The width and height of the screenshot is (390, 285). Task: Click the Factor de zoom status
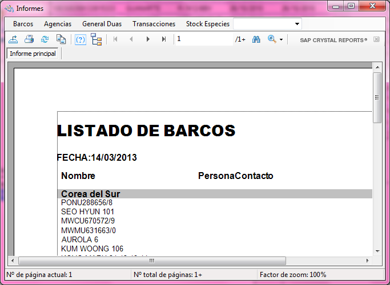click(293, 275)
